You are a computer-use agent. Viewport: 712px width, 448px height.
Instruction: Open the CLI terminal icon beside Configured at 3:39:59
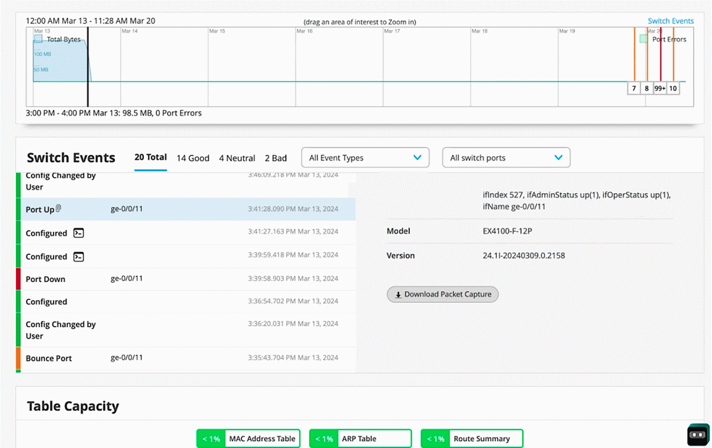pos(78,256)
